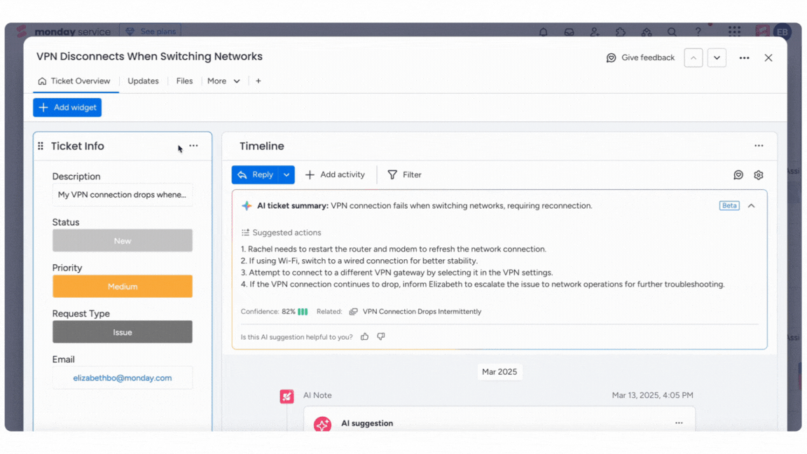Viewport: 807px width, 454px height.
Task: Click Give feedback button
Action: (x=641, y=57)
